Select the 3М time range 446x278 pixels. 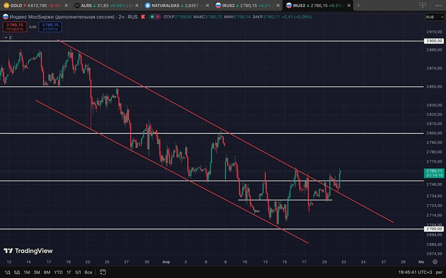coord(37,272)
